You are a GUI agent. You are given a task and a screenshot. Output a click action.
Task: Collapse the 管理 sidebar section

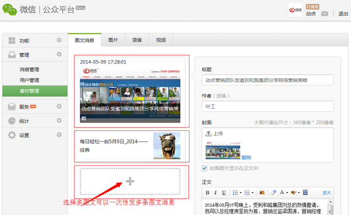click(59, 55)
